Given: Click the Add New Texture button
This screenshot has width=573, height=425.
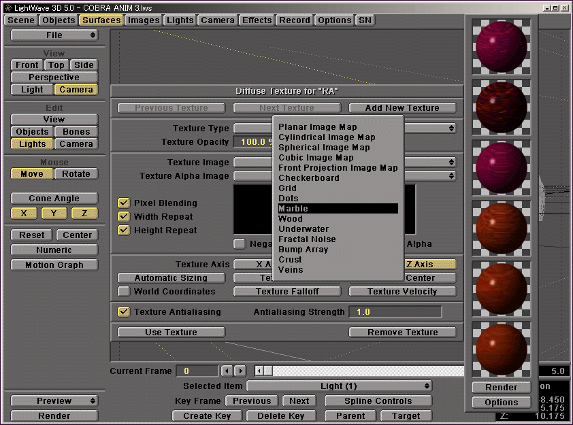Looking at the screenshot, I should tap(402, 107).
